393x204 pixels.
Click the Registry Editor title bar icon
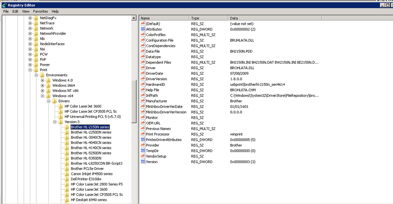click(4, 5)
